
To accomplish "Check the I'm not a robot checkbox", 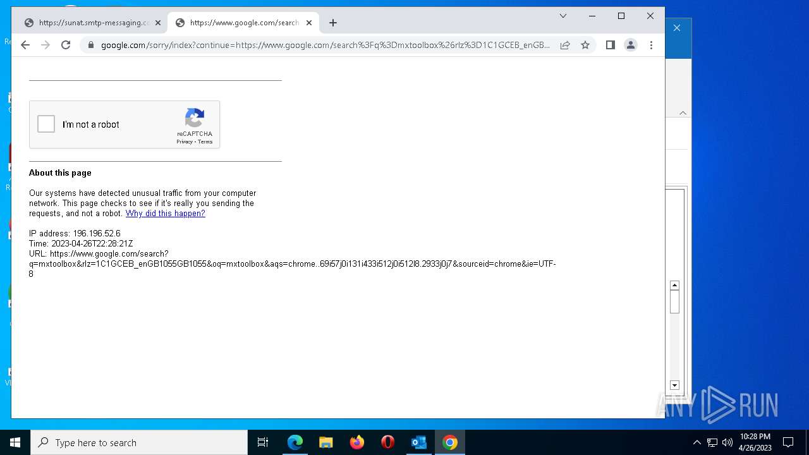I will point(46,124).
